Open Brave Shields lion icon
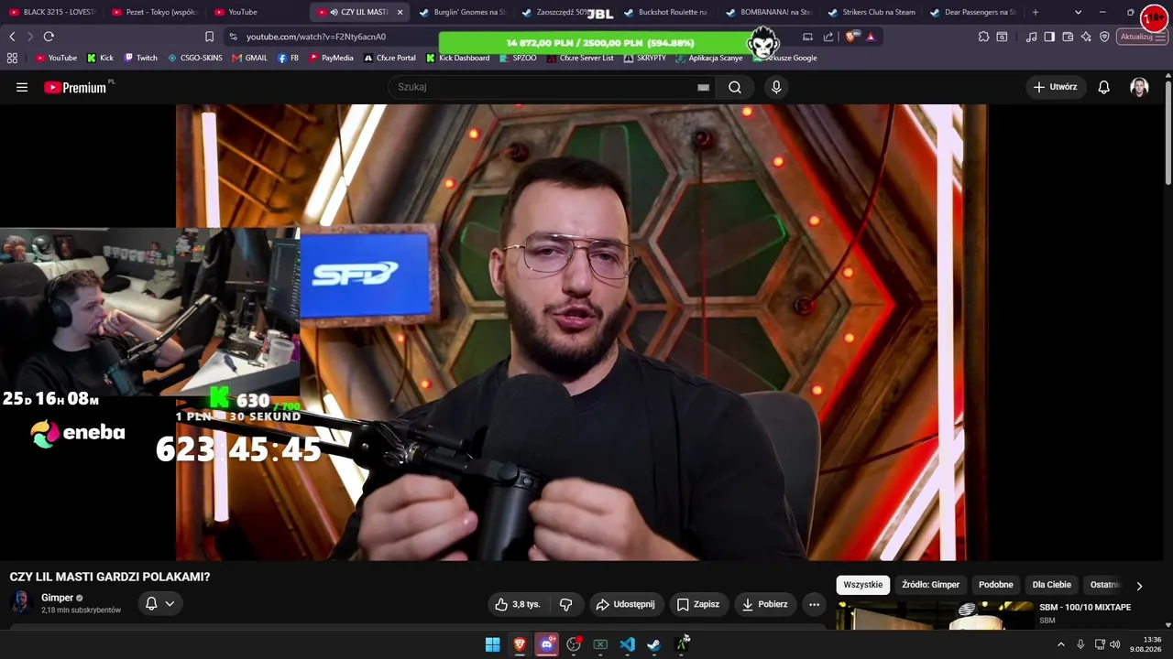 pyautogui.click(x=853, y=37)
